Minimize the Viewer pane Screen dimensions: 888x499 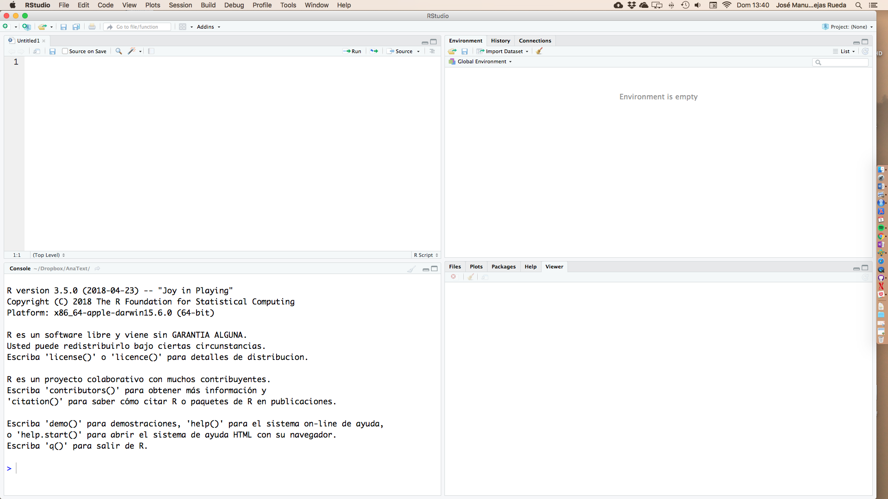coord(857,268)
